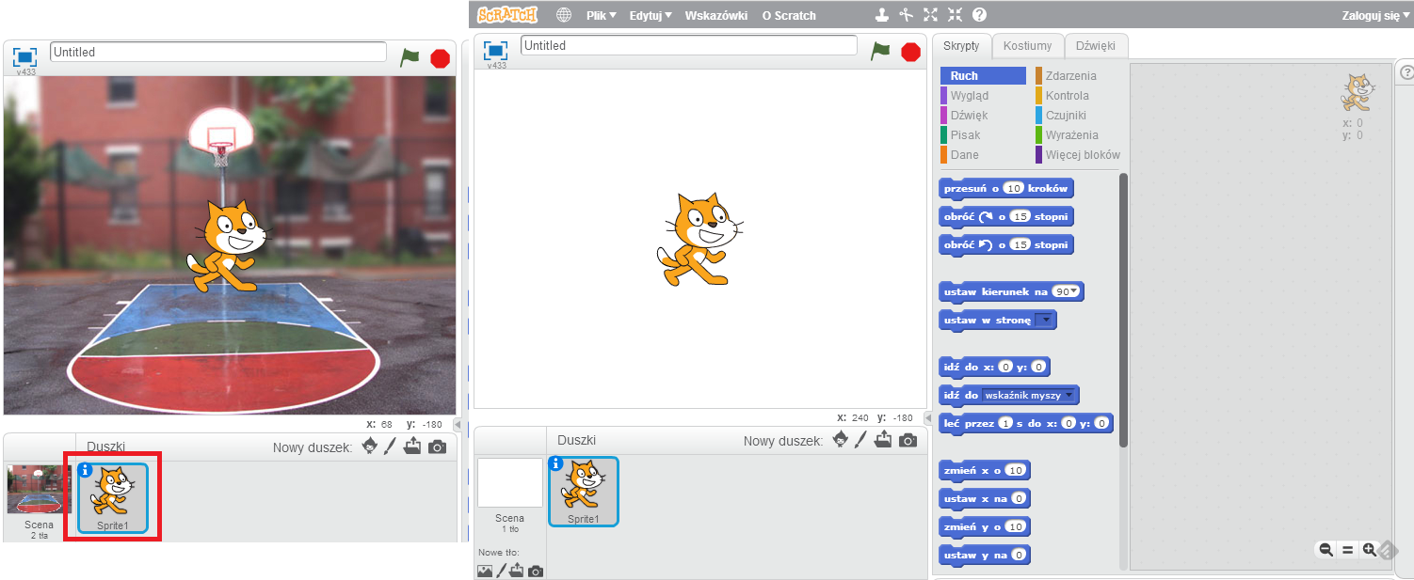Open Sprite1 info in the white-stage sprite list

555,463
